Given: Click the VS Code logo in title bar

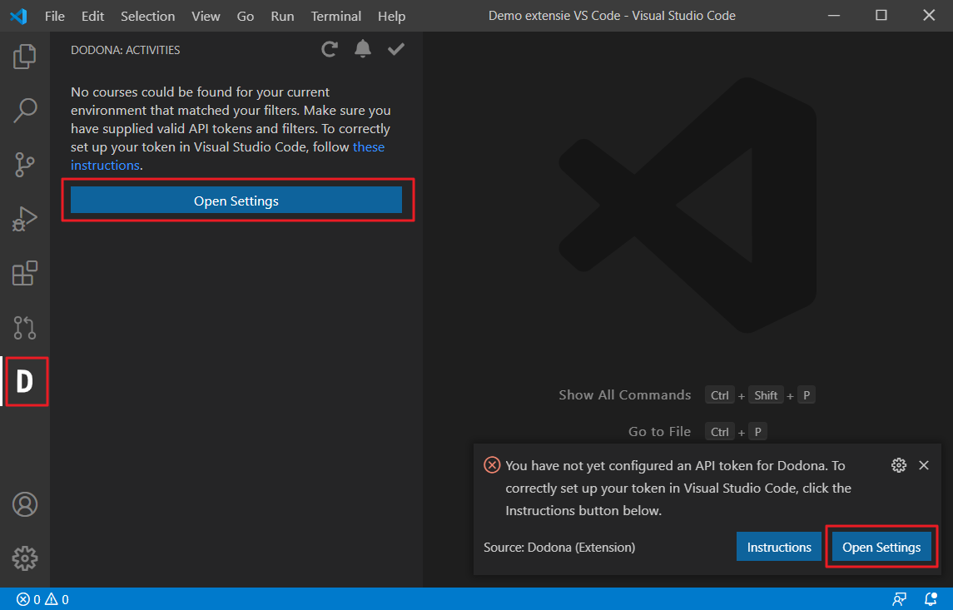Looking at the screenshot, I should [x=19, y=16].
